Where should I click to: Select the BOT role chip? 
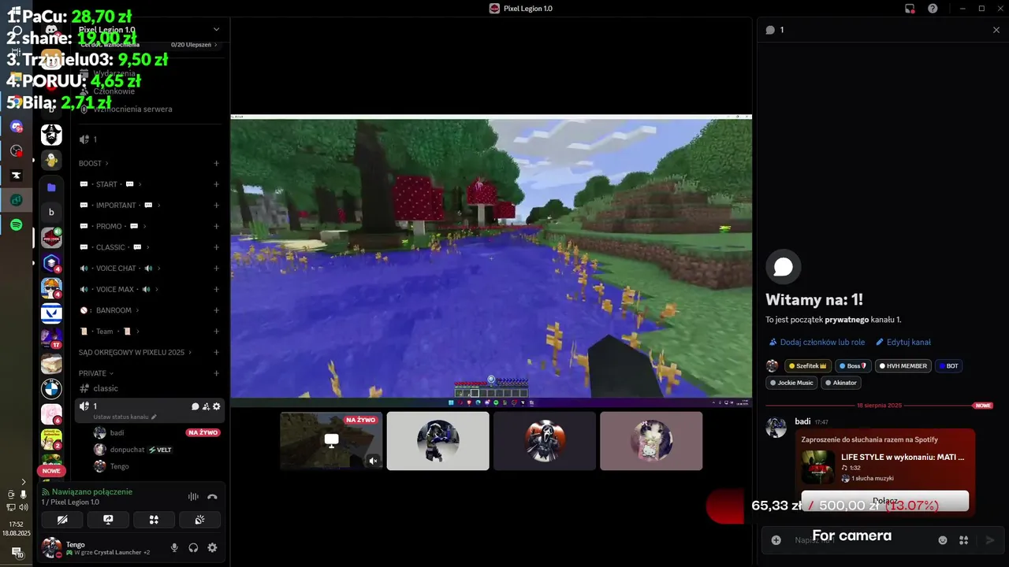tap(948, 366)
